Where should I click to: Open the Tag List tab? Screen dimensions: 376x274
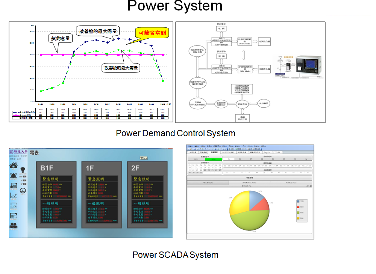pos(268,152)
